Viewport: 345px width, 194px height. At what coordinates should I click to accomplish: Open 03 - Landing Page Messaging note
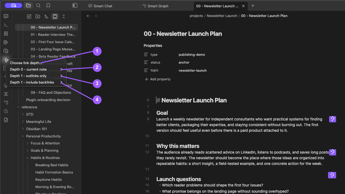tap(53, 49)
